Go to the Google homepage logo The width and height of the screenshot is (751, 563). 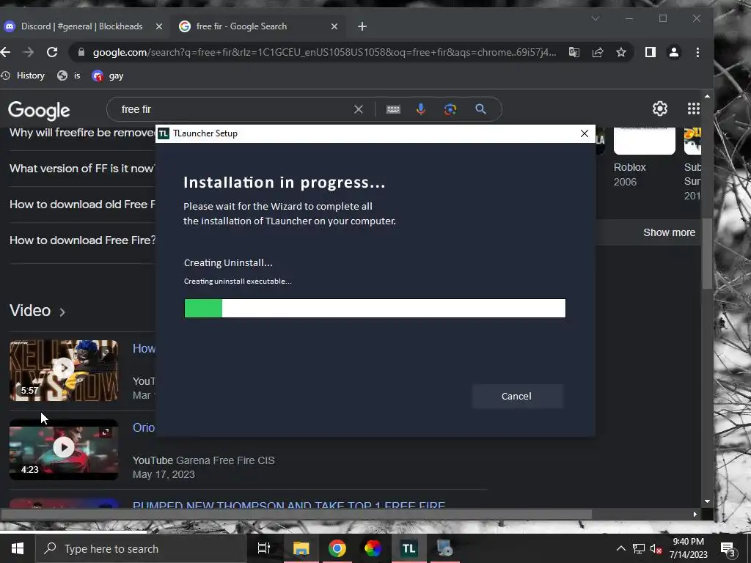[39, 110]
